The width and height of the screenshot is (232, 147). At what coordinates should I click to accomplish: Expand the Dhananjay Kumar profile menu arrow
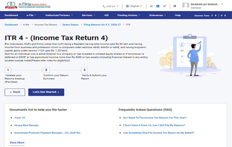coord(222,4)
